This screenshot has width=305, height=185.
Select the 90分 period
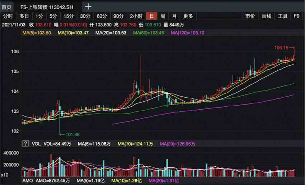[118, 16]
